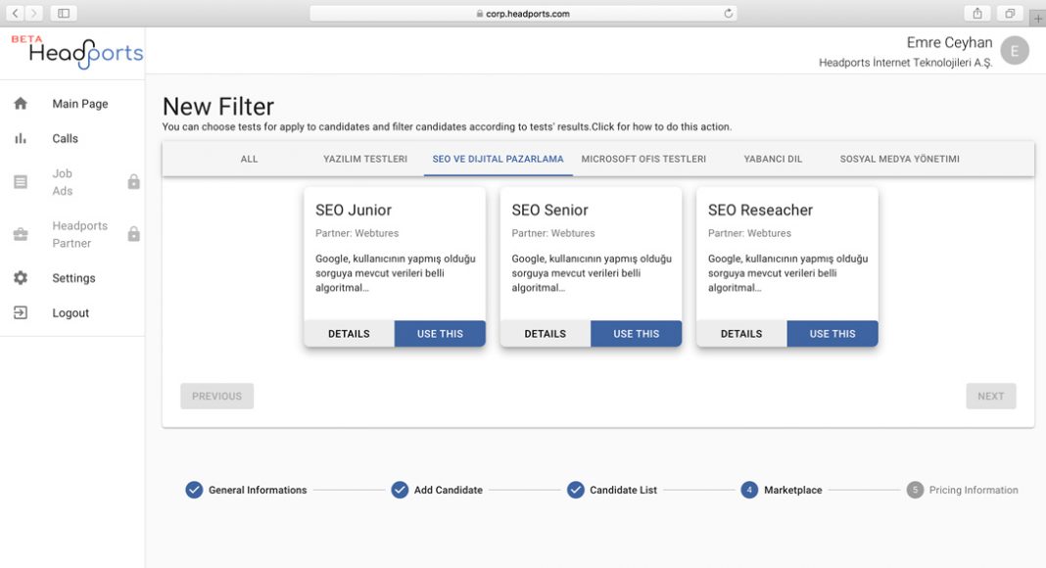Click the Add Candidate checkmark step icon
The width and height of the screenshot is (1046, 568).
400,490
